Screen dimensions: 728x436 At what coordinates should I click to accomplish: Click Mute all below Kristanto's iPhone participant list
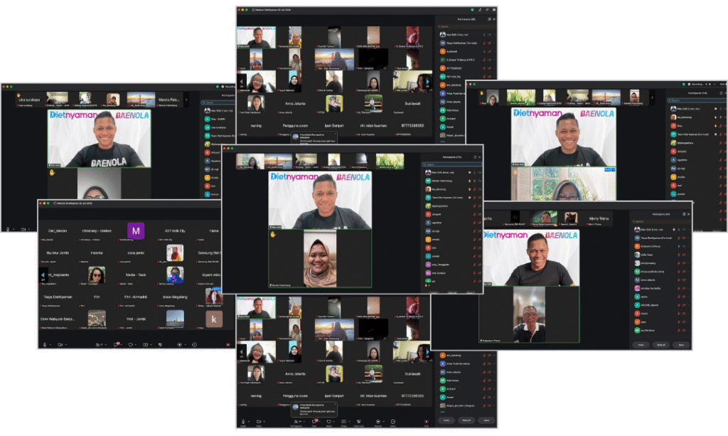[x=660, y=344]
